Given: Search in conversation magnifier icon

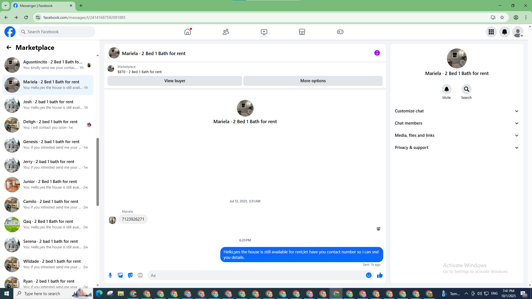Looking at the screenshot, I should pyautogui.click(x=467, y=89).
